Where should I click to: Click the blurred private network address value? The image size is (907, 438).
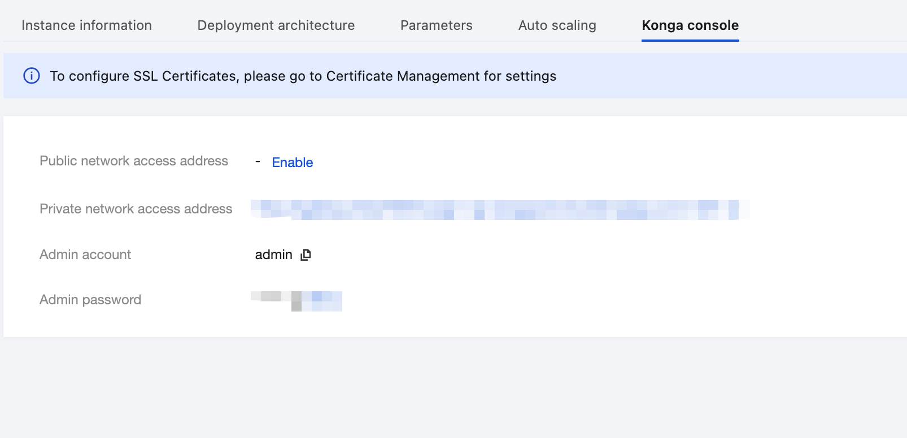tap(500, 209)
